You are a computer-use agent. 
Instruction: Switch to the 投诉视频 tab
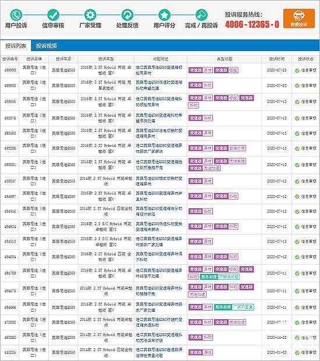[47, 46]
